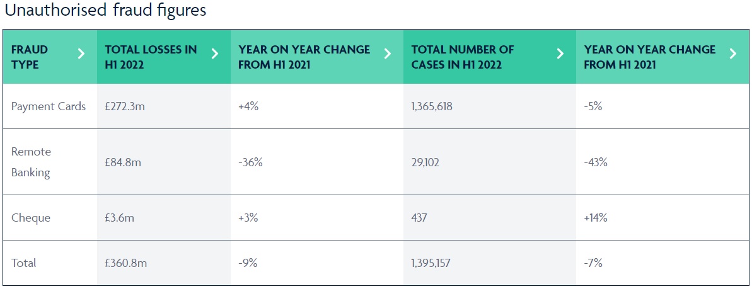Click the Unauthorised fraud figures heading
Viewport: 752px width, 289px height.
(105, 11)
